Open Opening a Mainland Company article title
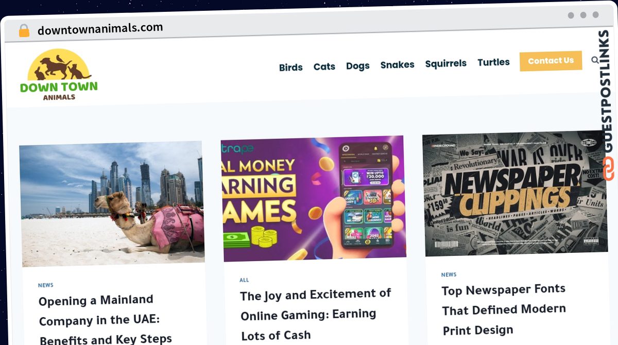The width and height of the screenshot is (618, 345). pyautogui.click(x=105, y=319)
